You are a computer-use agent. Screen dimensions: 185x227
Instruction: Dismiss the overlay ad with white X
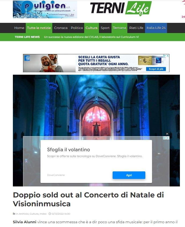coord(167,134)
